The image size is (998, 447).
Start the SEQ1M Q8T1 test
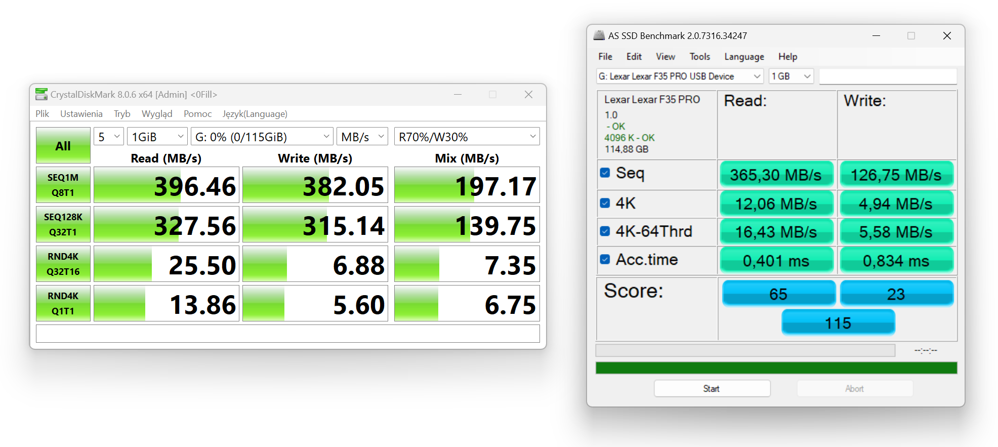point(63,185)
